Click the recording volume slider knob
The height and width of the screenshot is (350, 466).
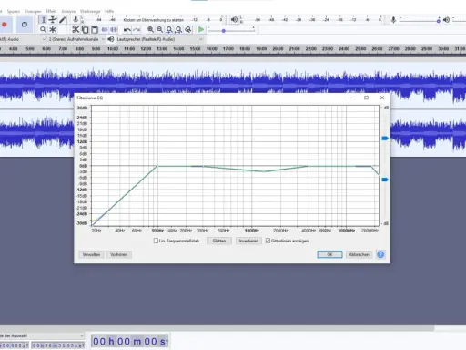point(439,21)
